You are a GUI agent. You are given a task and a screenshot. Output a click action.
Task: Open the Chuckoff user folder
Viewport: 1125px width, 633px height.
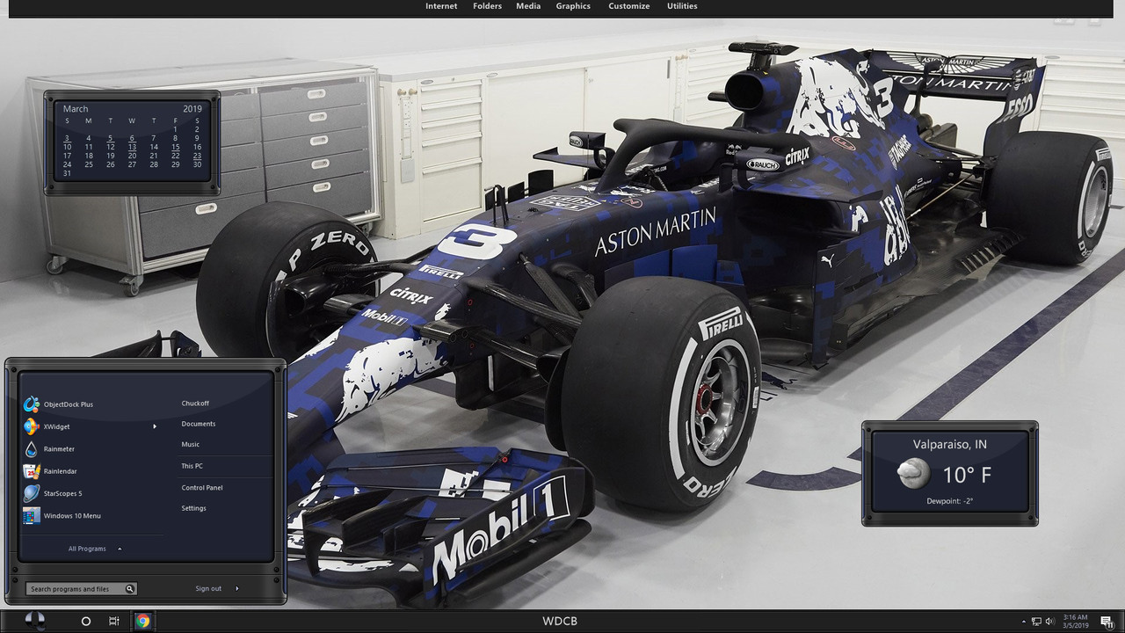[195, 404]
